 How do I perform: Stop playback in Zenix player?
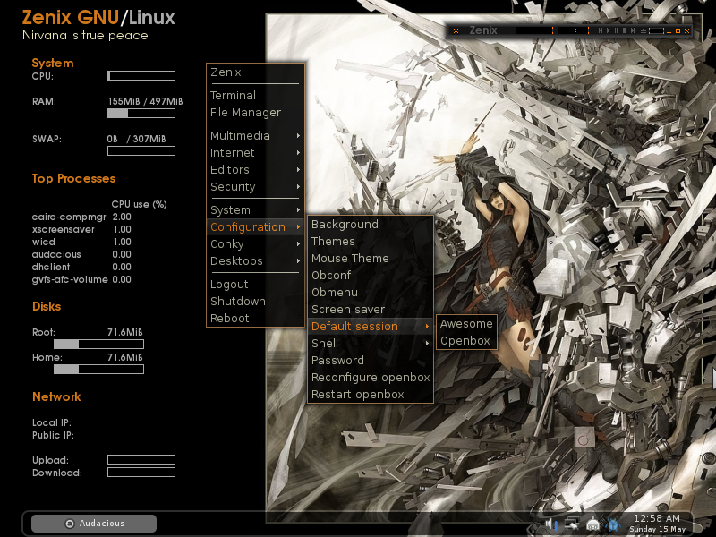[x=625, y=30]
